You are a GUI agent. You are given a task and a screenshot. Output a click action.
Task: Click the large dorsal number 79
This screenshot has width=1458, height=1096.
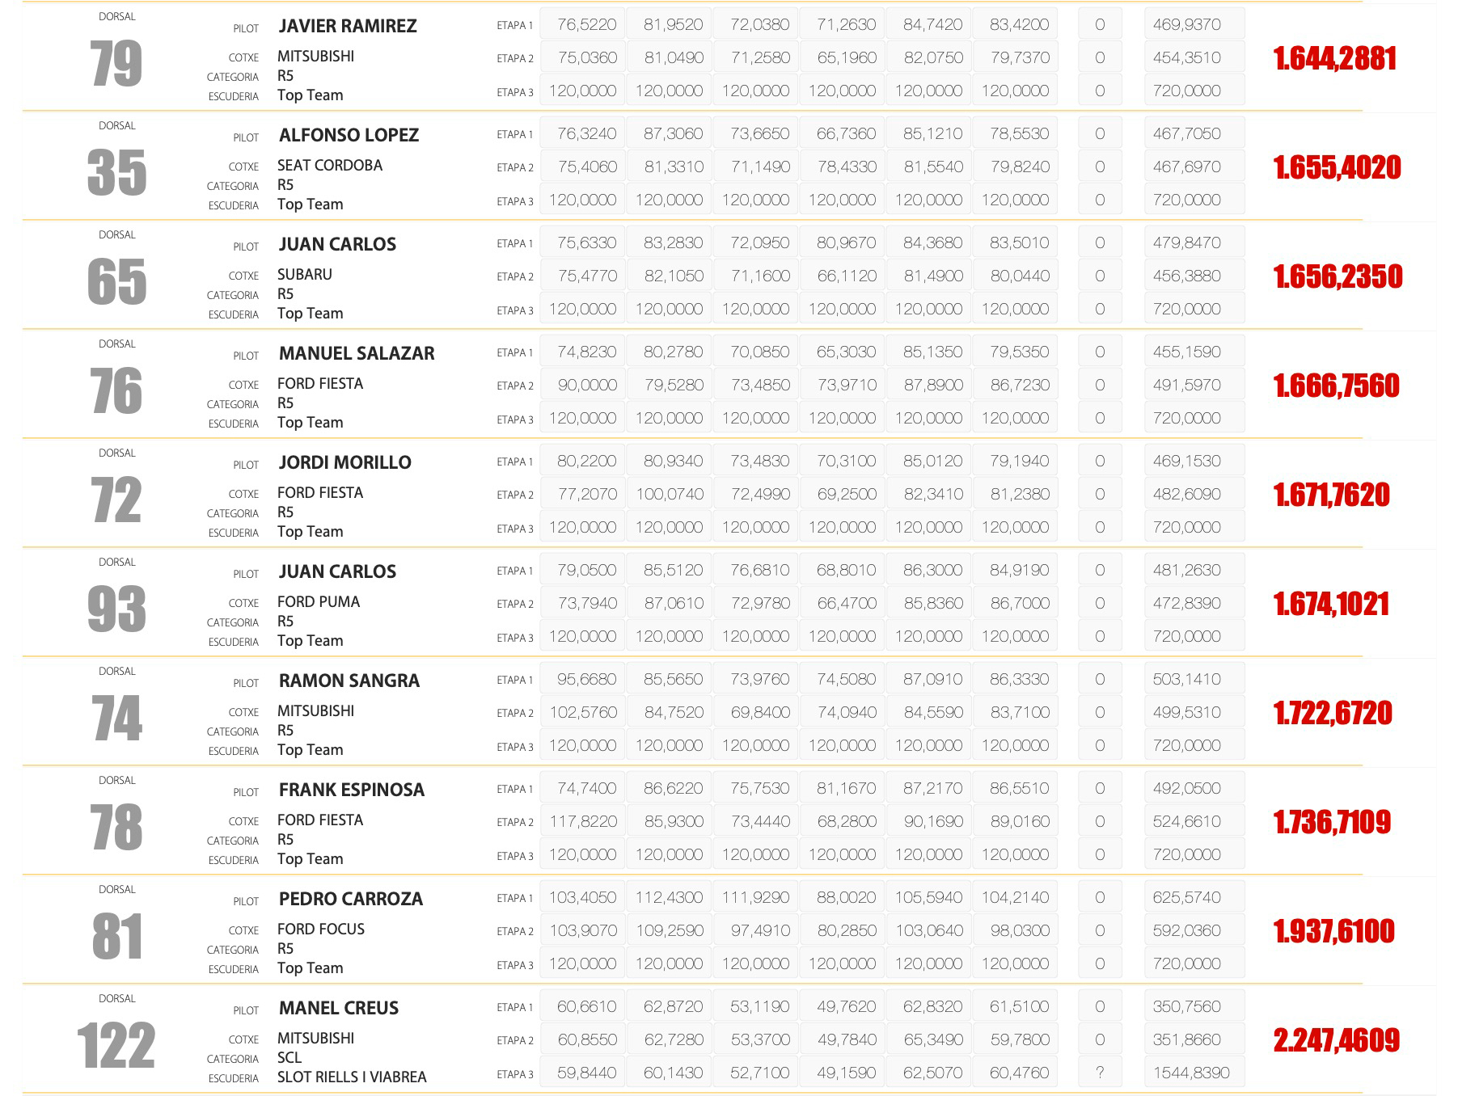pyautogui.click(x=116, y=64)
